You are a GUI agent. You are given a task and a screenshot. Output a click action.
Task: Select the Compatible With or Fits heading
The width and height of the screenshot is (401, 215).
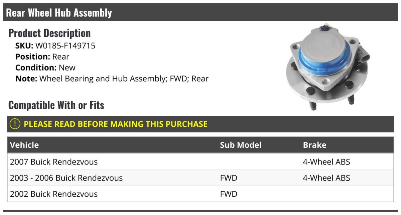tap(56, 105)
